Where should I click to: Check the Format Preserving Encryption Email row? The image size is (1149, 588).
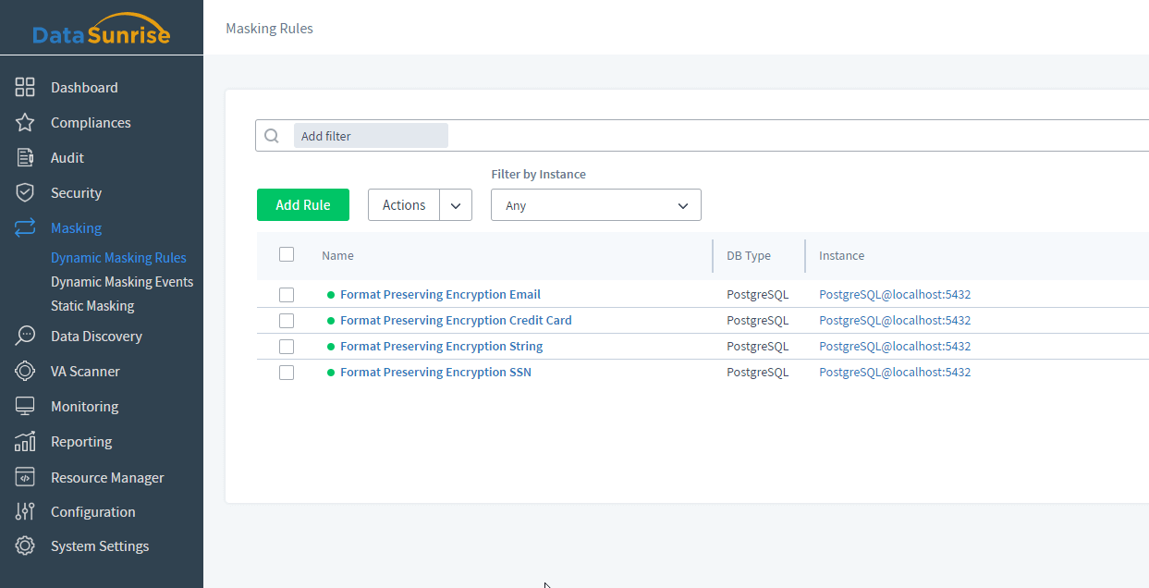[287, 294]
